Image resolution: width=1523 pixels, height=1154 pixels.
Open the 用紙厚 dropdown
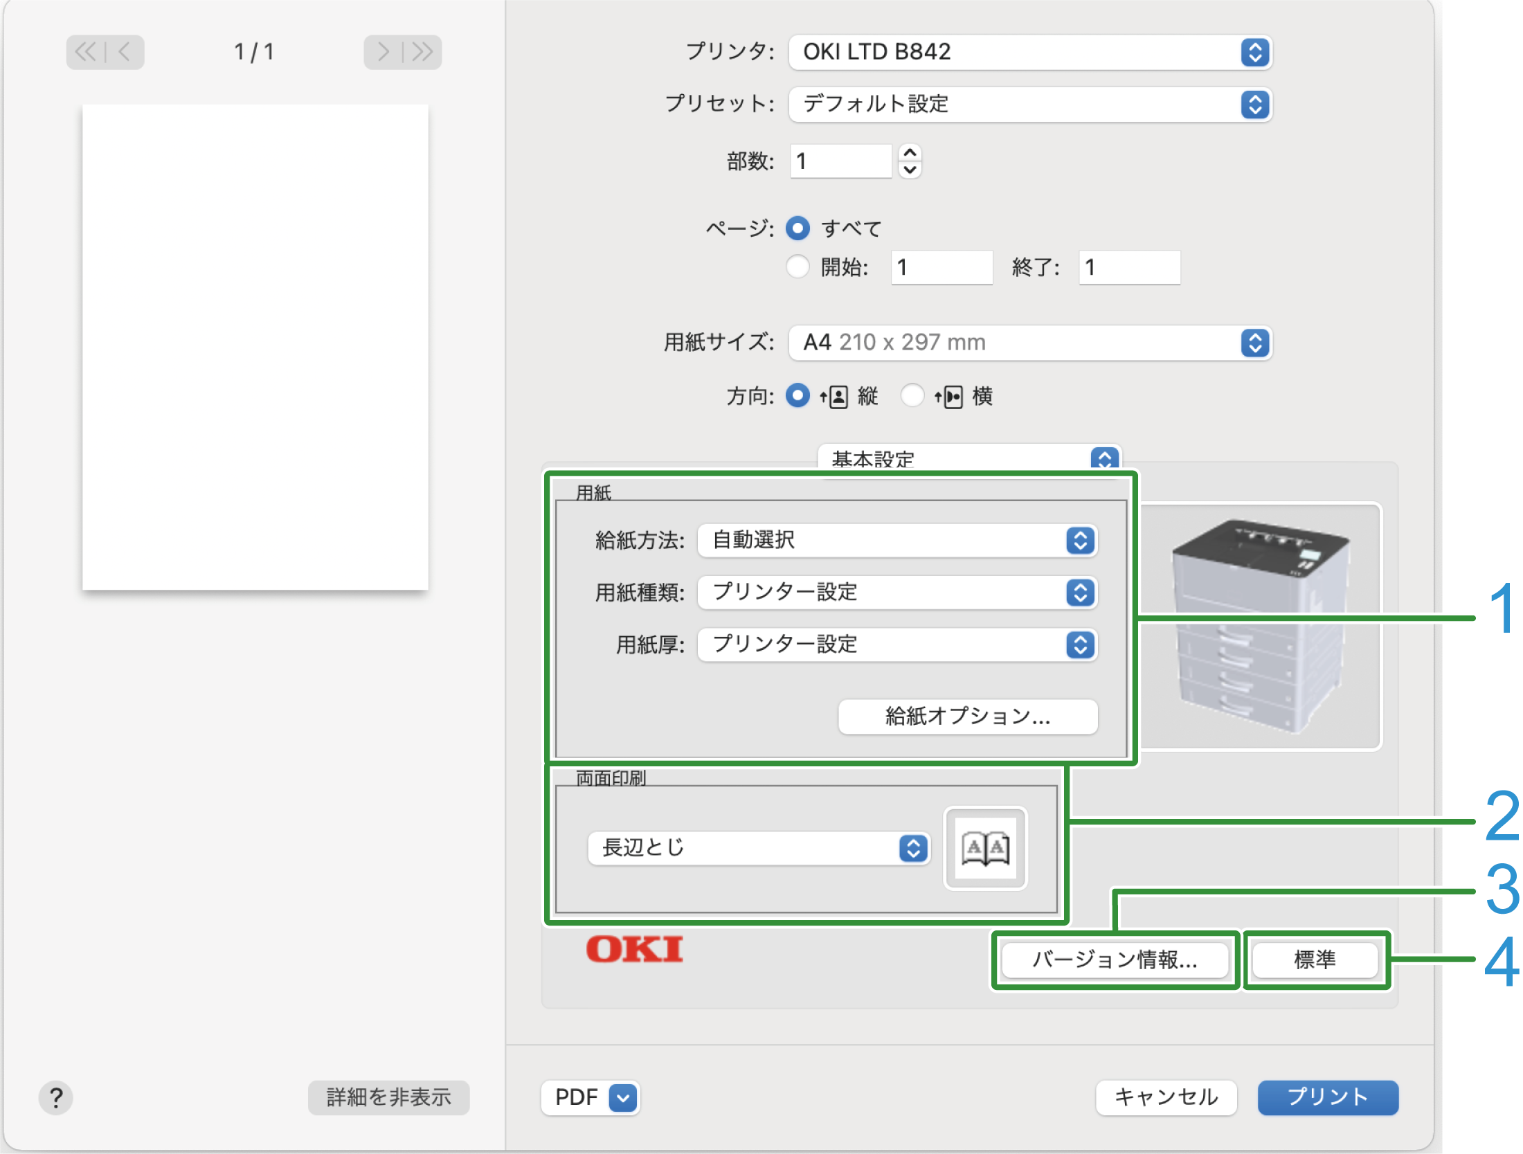coord(897,645)
